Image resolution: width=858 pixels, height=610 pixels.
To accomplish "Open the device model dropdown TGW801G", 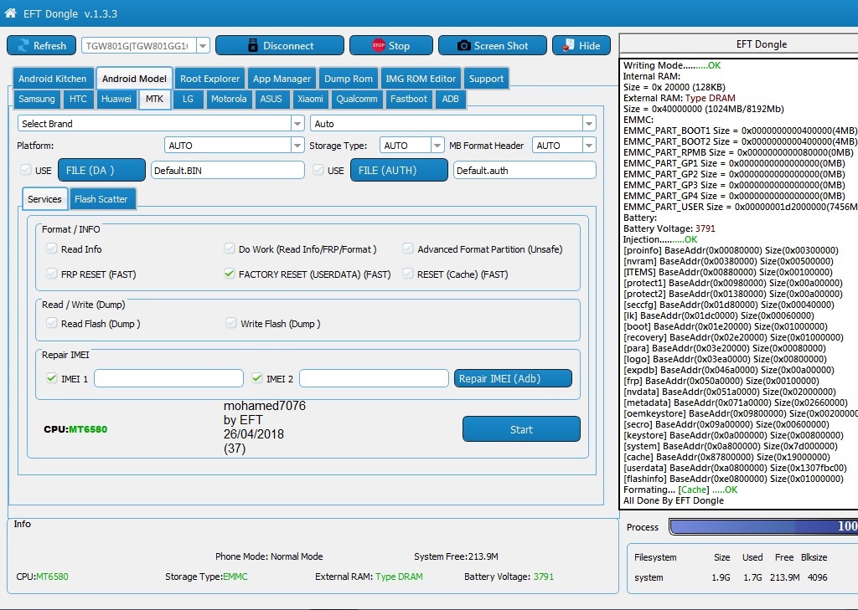I will tap(203, 46).
